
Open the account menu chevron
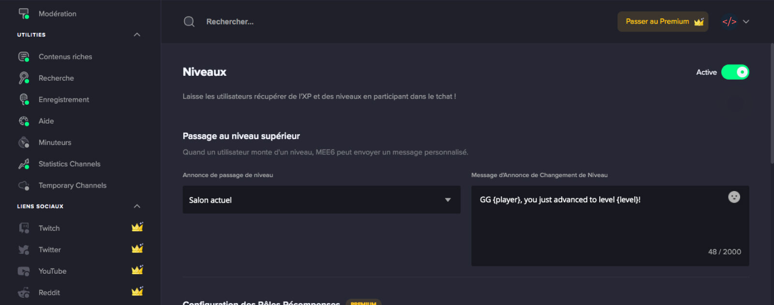point(746,22)
